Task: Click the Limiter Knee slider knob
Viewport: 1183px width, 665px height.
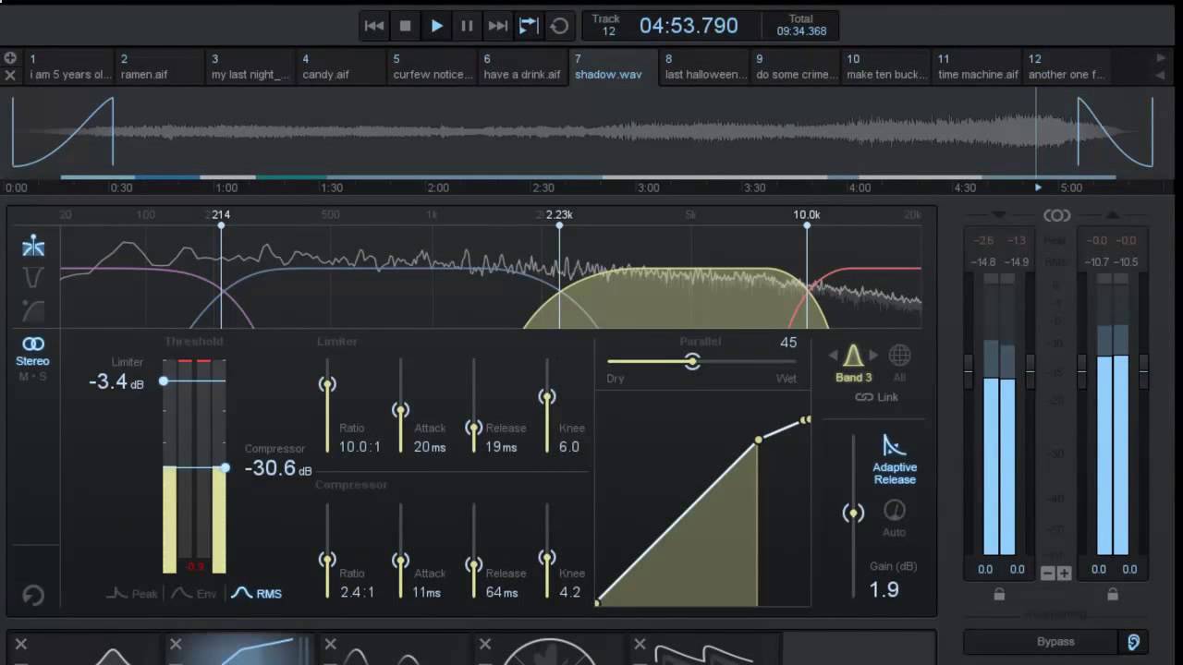Action: point(547,397)
